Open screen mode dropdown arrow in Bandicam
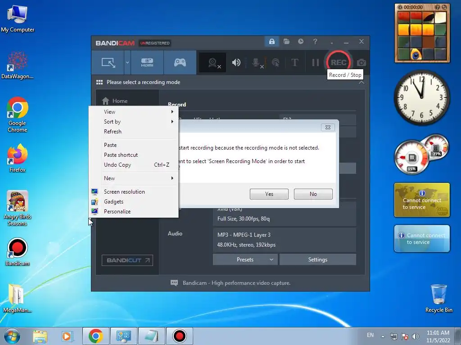Screen dimensions: 461x345 tap(127, 62)
